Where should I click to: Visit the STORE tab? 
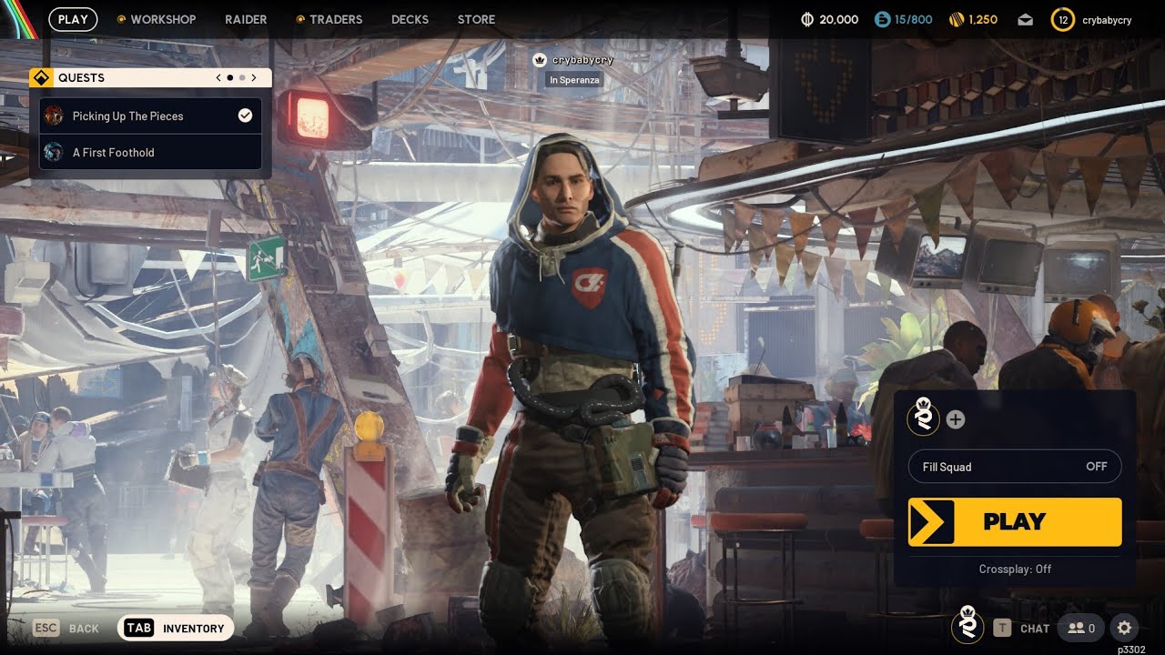click(x=476, y=19)
